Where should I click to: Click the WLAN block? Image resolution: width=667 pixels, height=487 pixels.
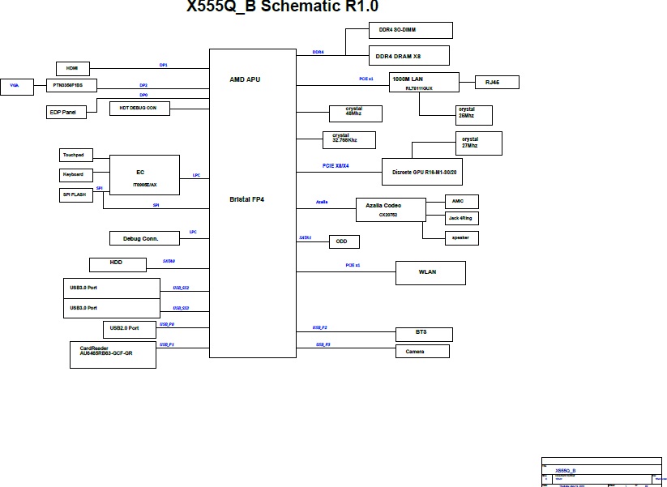(x=430, y=272)
